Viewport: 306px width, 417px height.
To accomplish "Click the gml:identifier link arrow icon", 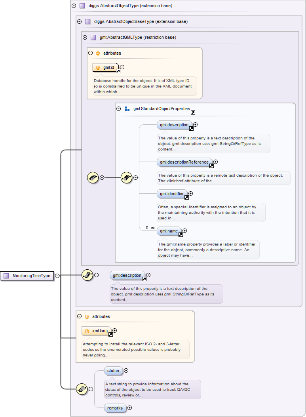I will coord(186,197).
